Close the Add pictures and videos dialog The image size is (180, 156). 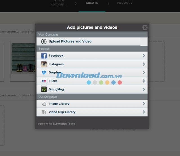145,27
